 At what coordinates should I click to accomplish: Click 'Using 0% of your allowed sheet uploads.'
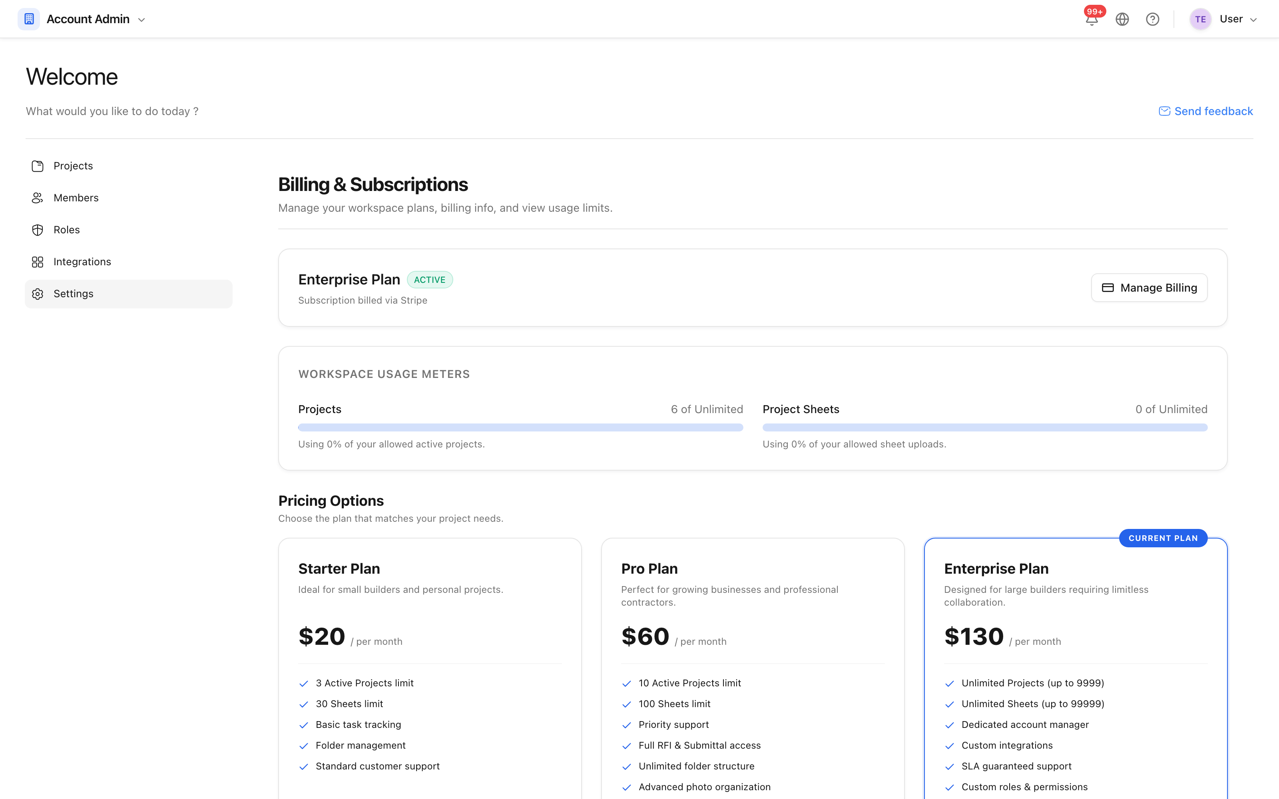854,444
